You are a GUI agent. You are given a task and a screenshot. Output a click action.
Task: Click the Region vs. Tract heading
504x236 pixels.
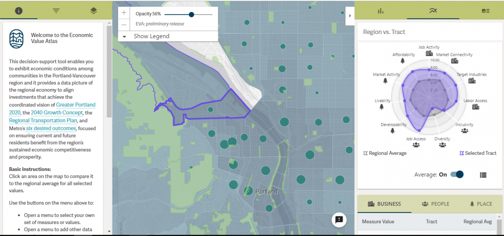[384, 32]
